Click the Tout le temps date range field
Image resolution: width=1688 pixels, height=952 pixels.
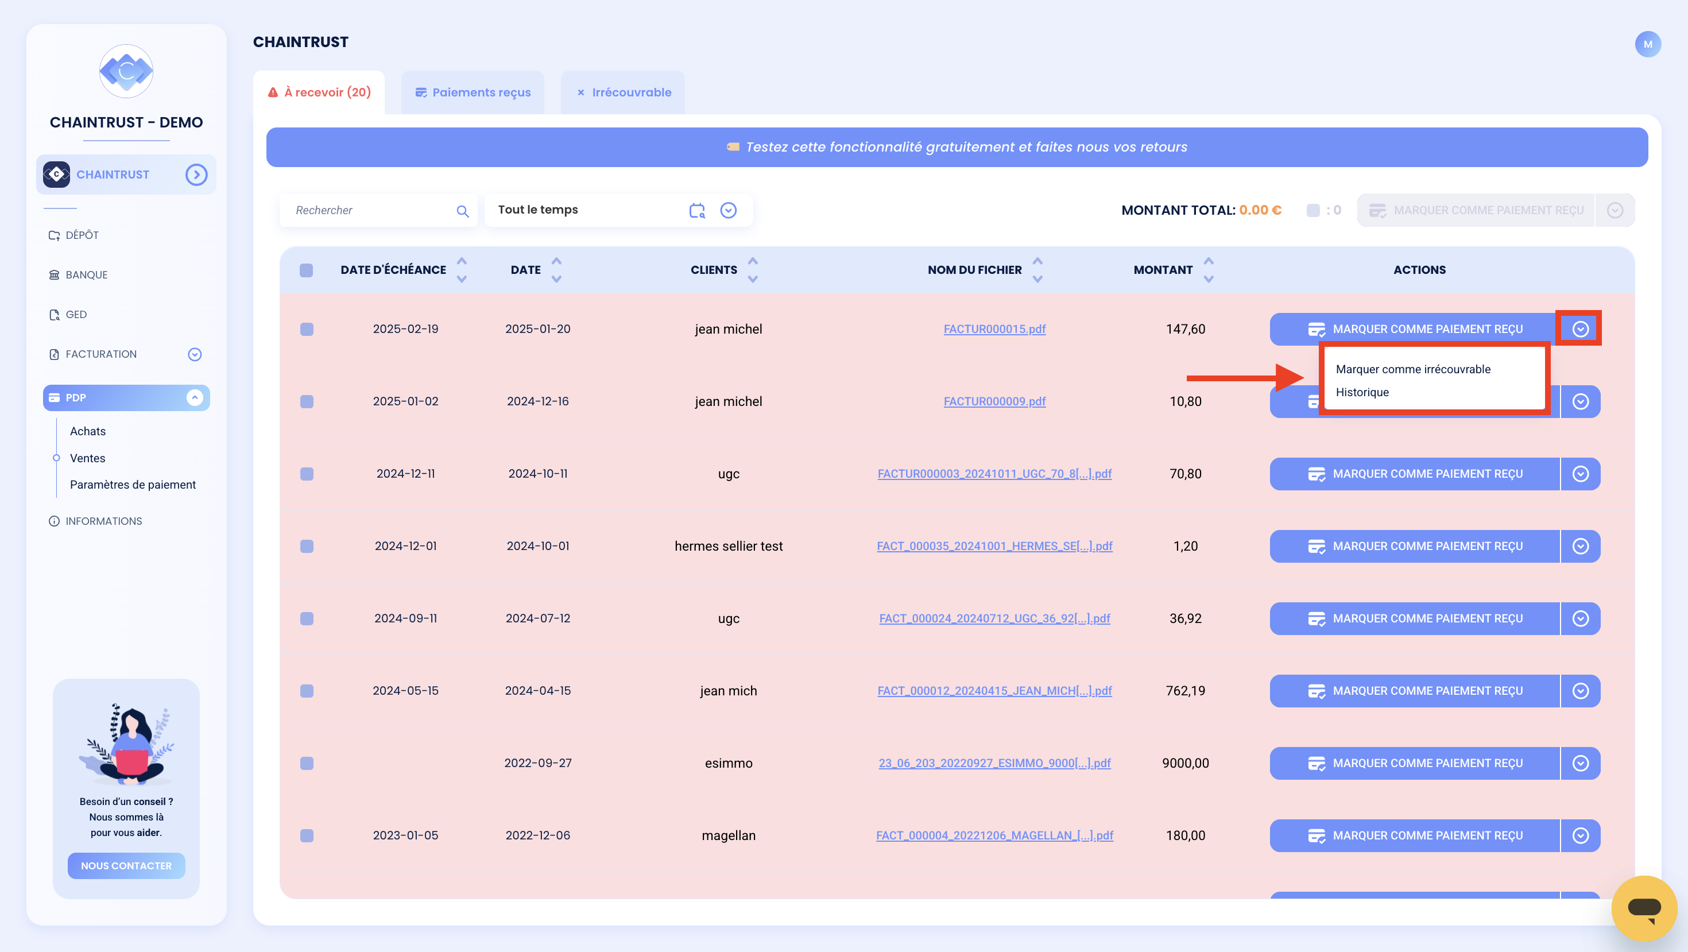tap(618, 210)
